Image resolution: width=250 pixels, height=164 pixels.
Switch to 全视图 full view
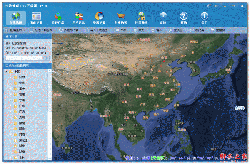[x=176, y=30]
